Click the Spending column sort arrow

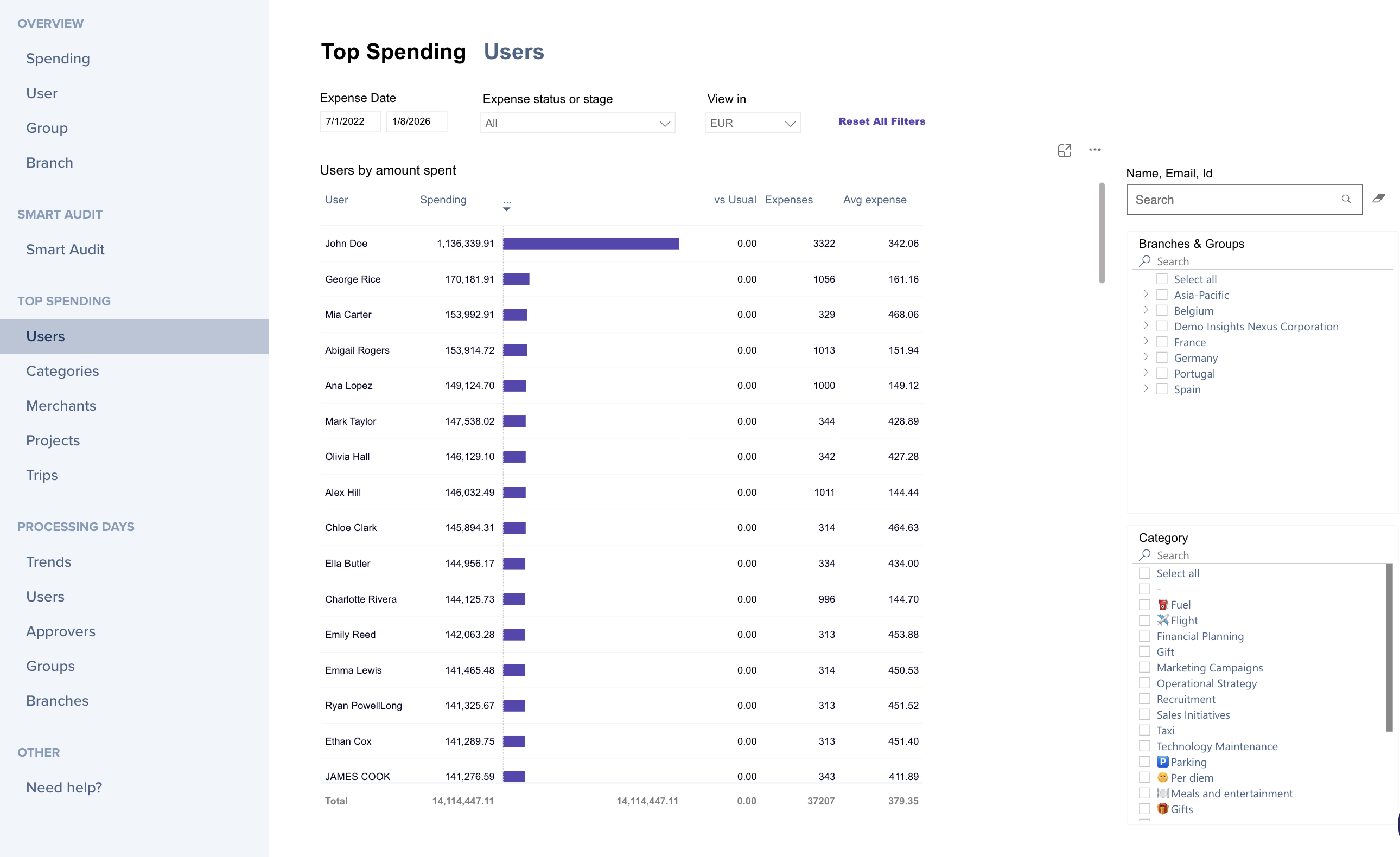[506, 209]
